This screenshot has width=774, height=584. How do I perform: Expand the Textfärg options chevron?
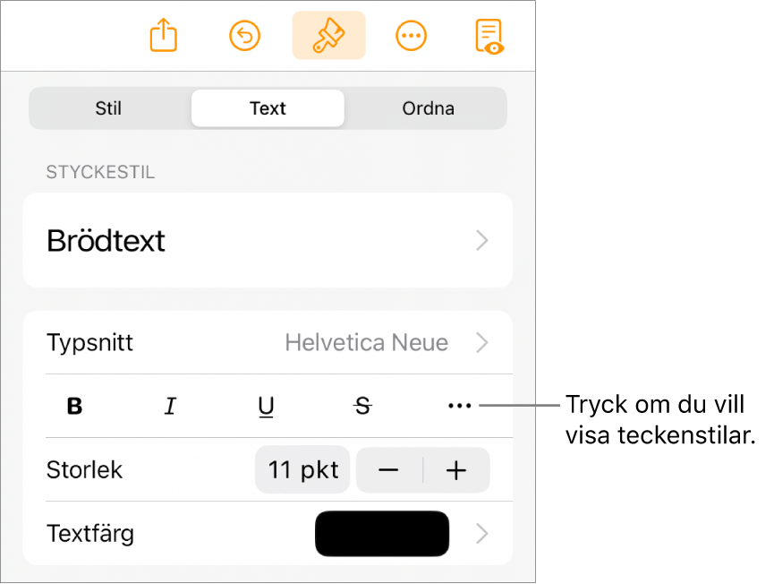[482, 535]
